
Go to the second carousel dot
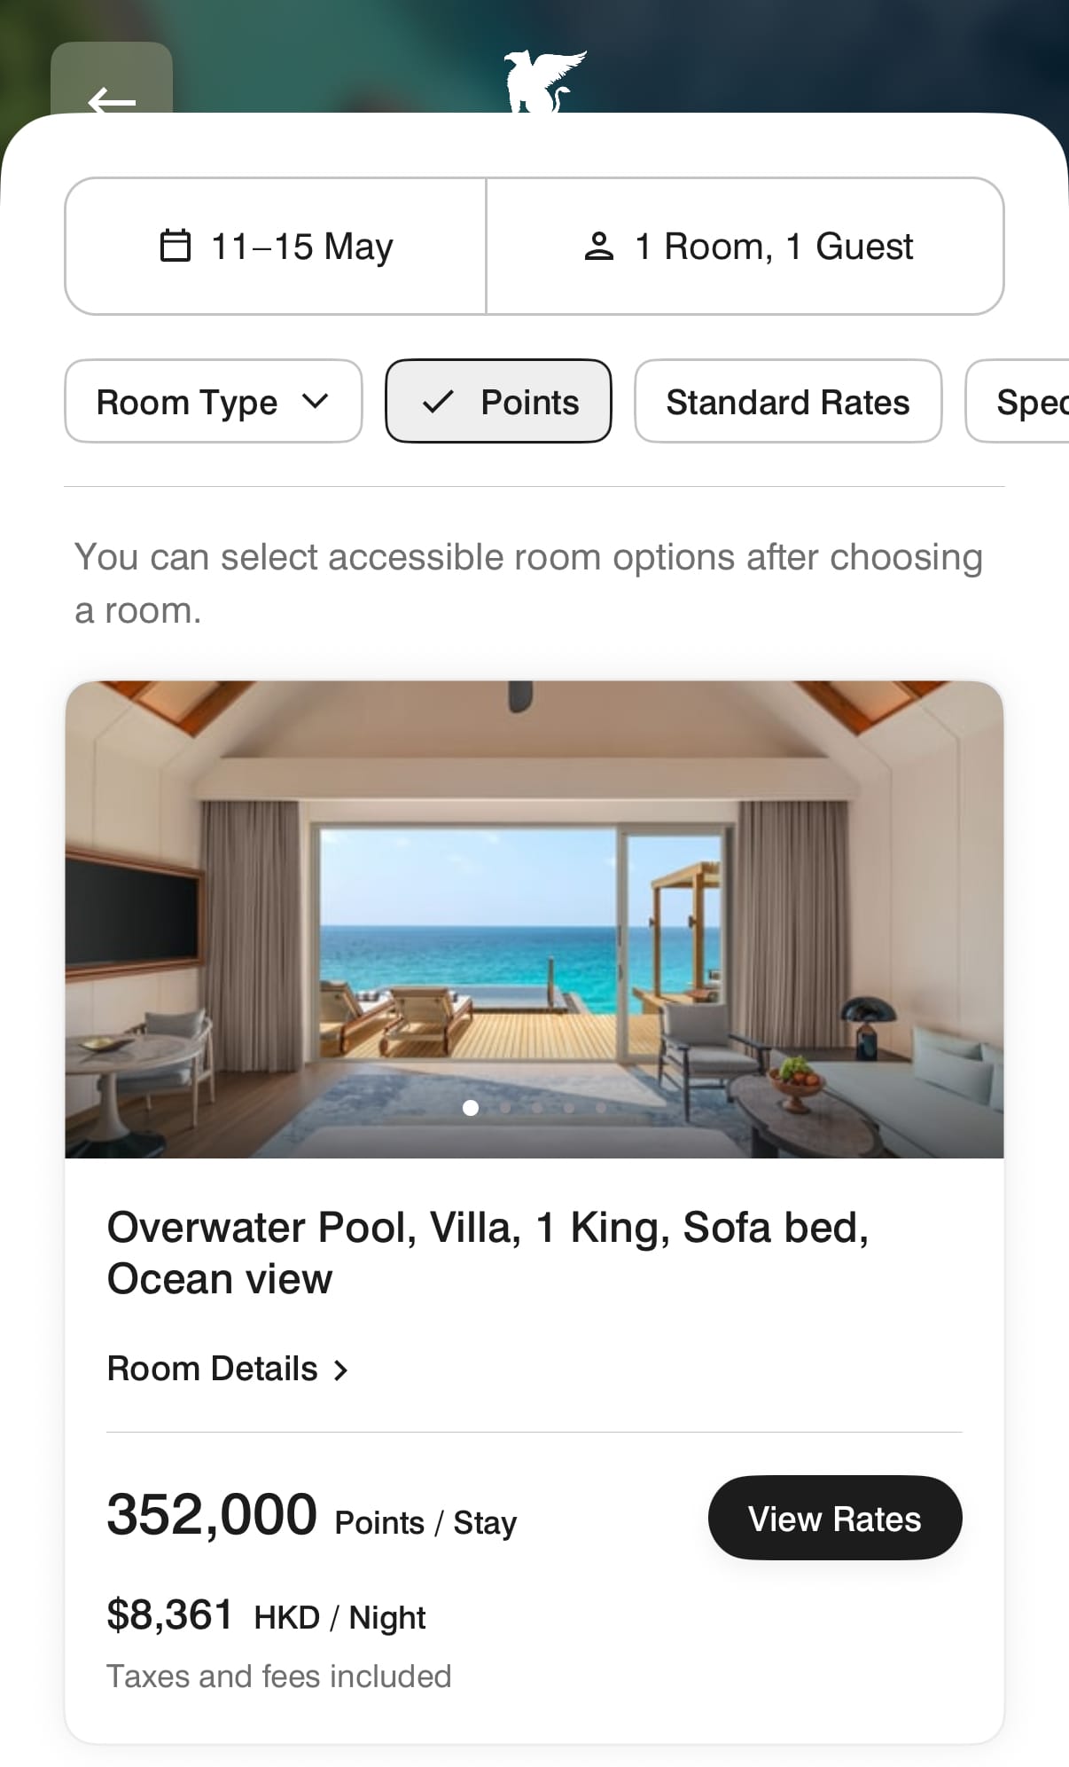coord(504,1108)
